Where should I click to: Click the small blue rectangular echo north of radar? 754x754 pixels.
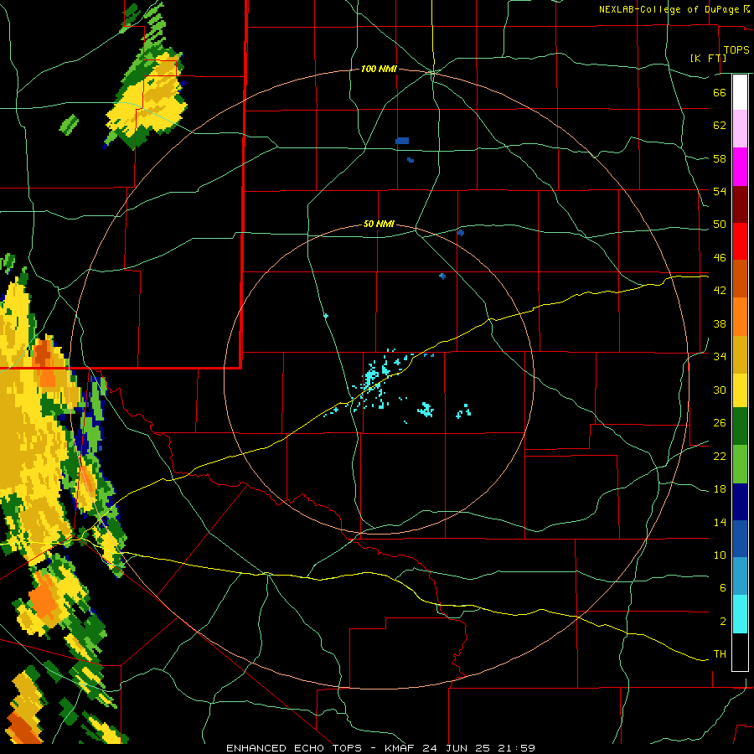[402, 141]
